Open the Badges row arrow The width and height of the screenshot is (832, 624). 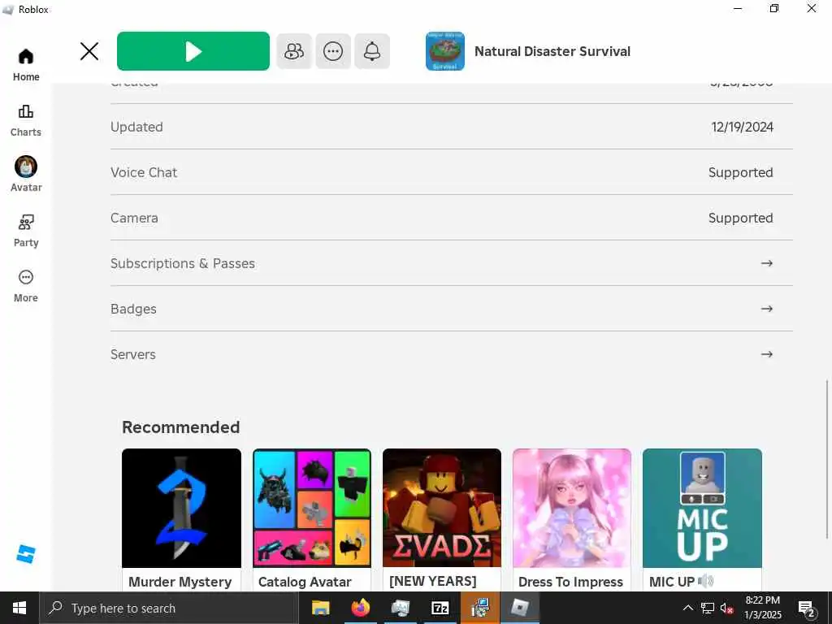pyautogui.click(x=767, y=309)
